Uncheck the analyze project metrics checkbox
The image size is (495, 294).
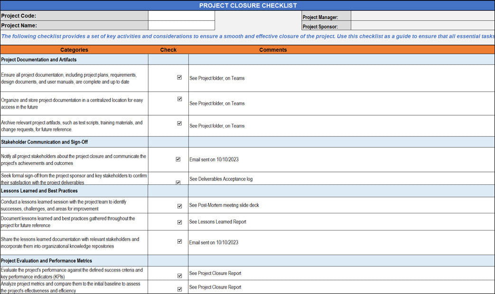(x=179, y=289)
